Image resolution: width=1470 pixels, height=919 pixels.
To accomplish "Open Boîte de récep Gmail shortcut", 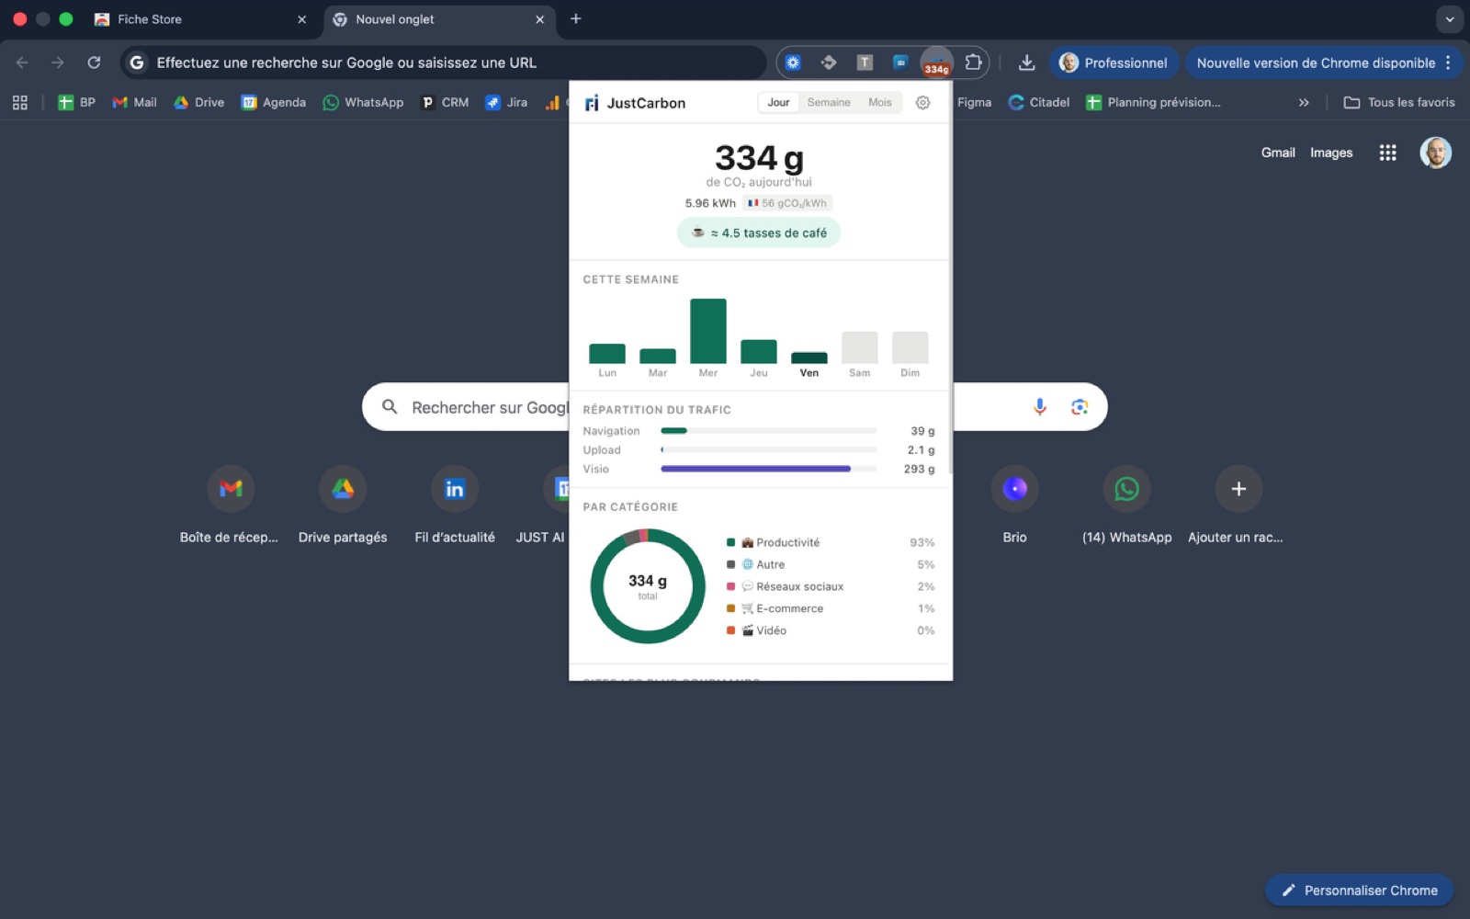I will pyautogui.click(x=230, y=505).
